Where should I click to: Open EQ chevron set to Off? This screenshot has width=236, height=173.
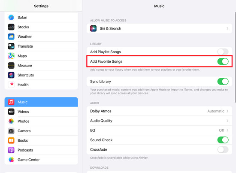pyautogui.click(x=227, y=131)
